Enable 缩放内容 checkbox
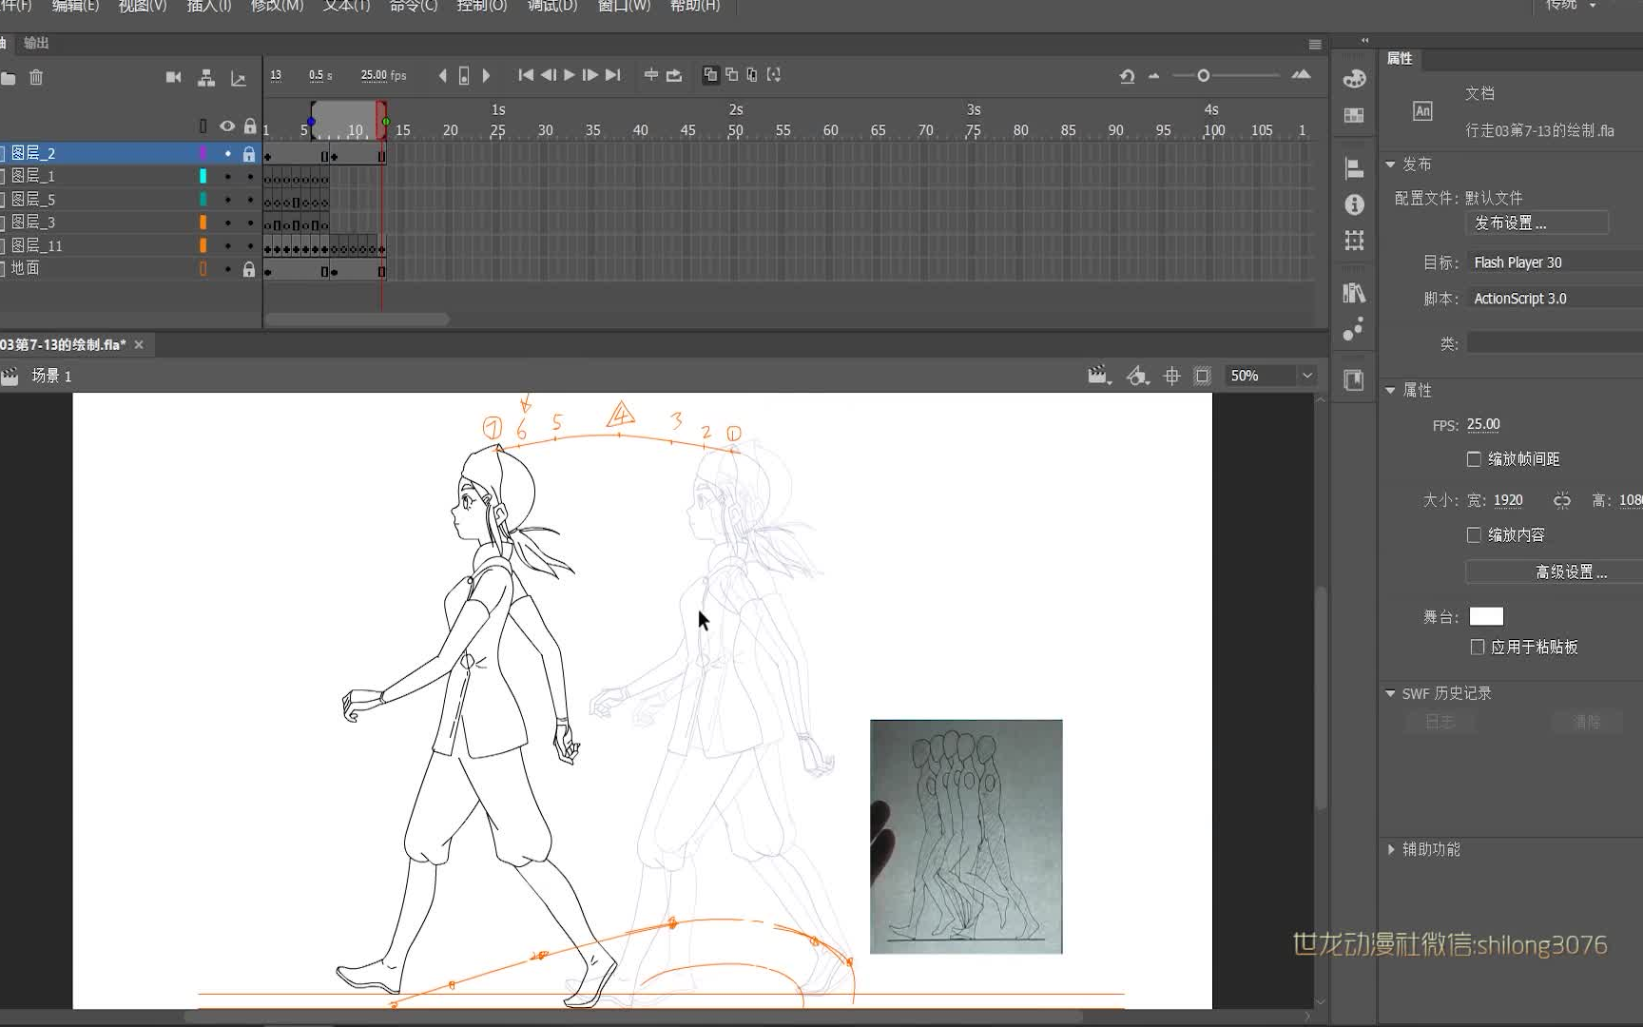Image resolution: width=1643 pixels, height=1027 pixels. point(1474,535)
